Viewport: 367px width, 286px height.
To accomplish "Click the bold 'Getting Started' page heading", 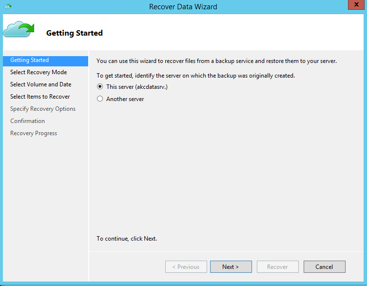I will (74, 33).
